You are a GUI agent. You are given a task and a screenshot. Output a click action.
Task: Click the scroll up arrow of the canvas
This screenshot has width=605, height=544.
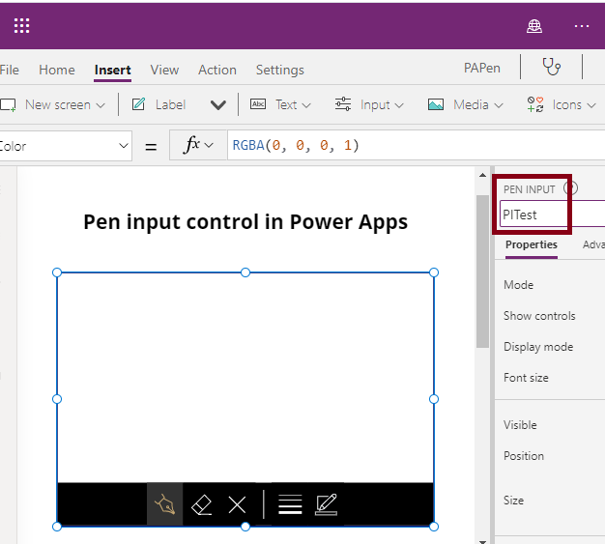(x=482, y=175)
